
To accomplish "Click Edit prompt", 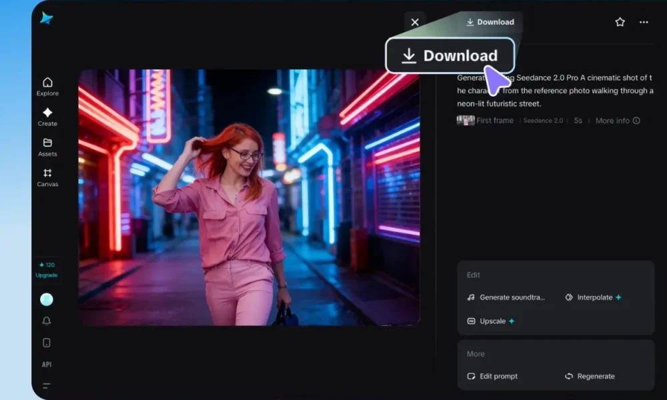I will (492, 376).
